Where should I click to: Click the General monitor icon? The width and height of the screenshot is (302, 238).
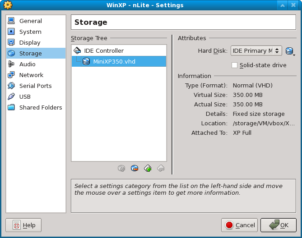(x=11, y=21)
